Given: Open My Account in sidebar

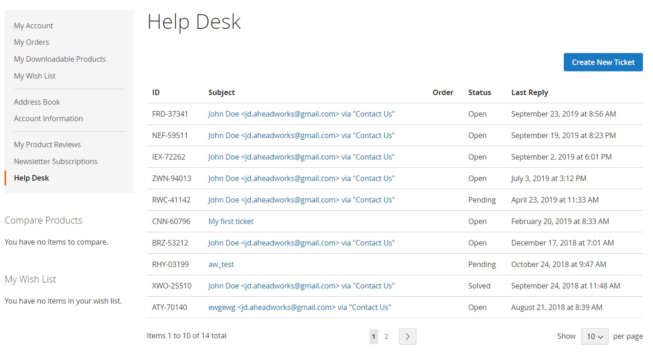Looking at the screenshot, I should pos(33,26).
